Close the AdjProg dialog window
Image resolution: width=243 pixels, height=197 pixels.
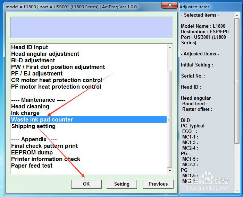click(x=169, y=6)
